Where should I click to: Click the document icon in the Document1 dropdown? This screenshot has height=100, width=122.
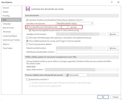68,75
